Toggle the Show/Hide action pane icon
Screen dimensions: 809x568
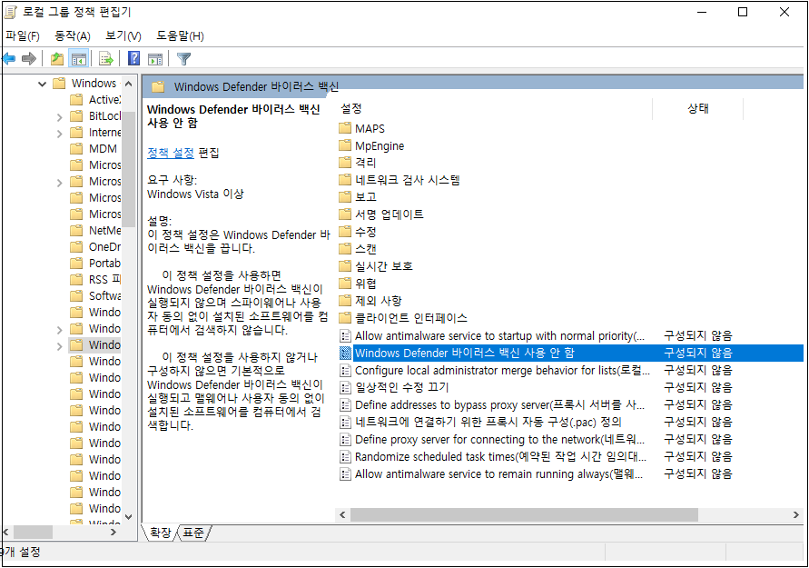155,59
